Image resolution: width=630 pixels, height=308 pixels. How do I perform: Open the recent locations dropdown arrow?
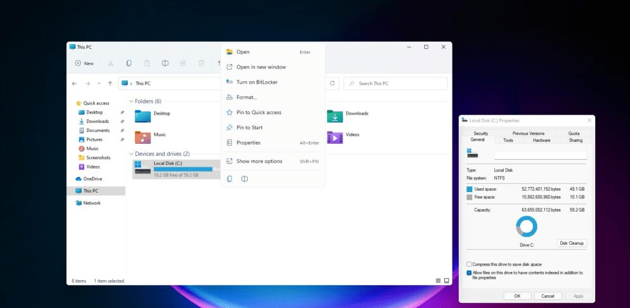click(99, 84)
